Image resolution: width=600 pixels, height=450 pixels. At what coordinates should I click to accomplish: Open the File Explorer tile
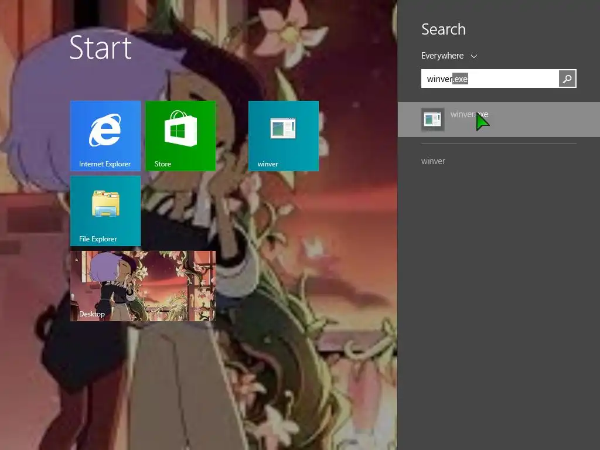tap(105, 211)
